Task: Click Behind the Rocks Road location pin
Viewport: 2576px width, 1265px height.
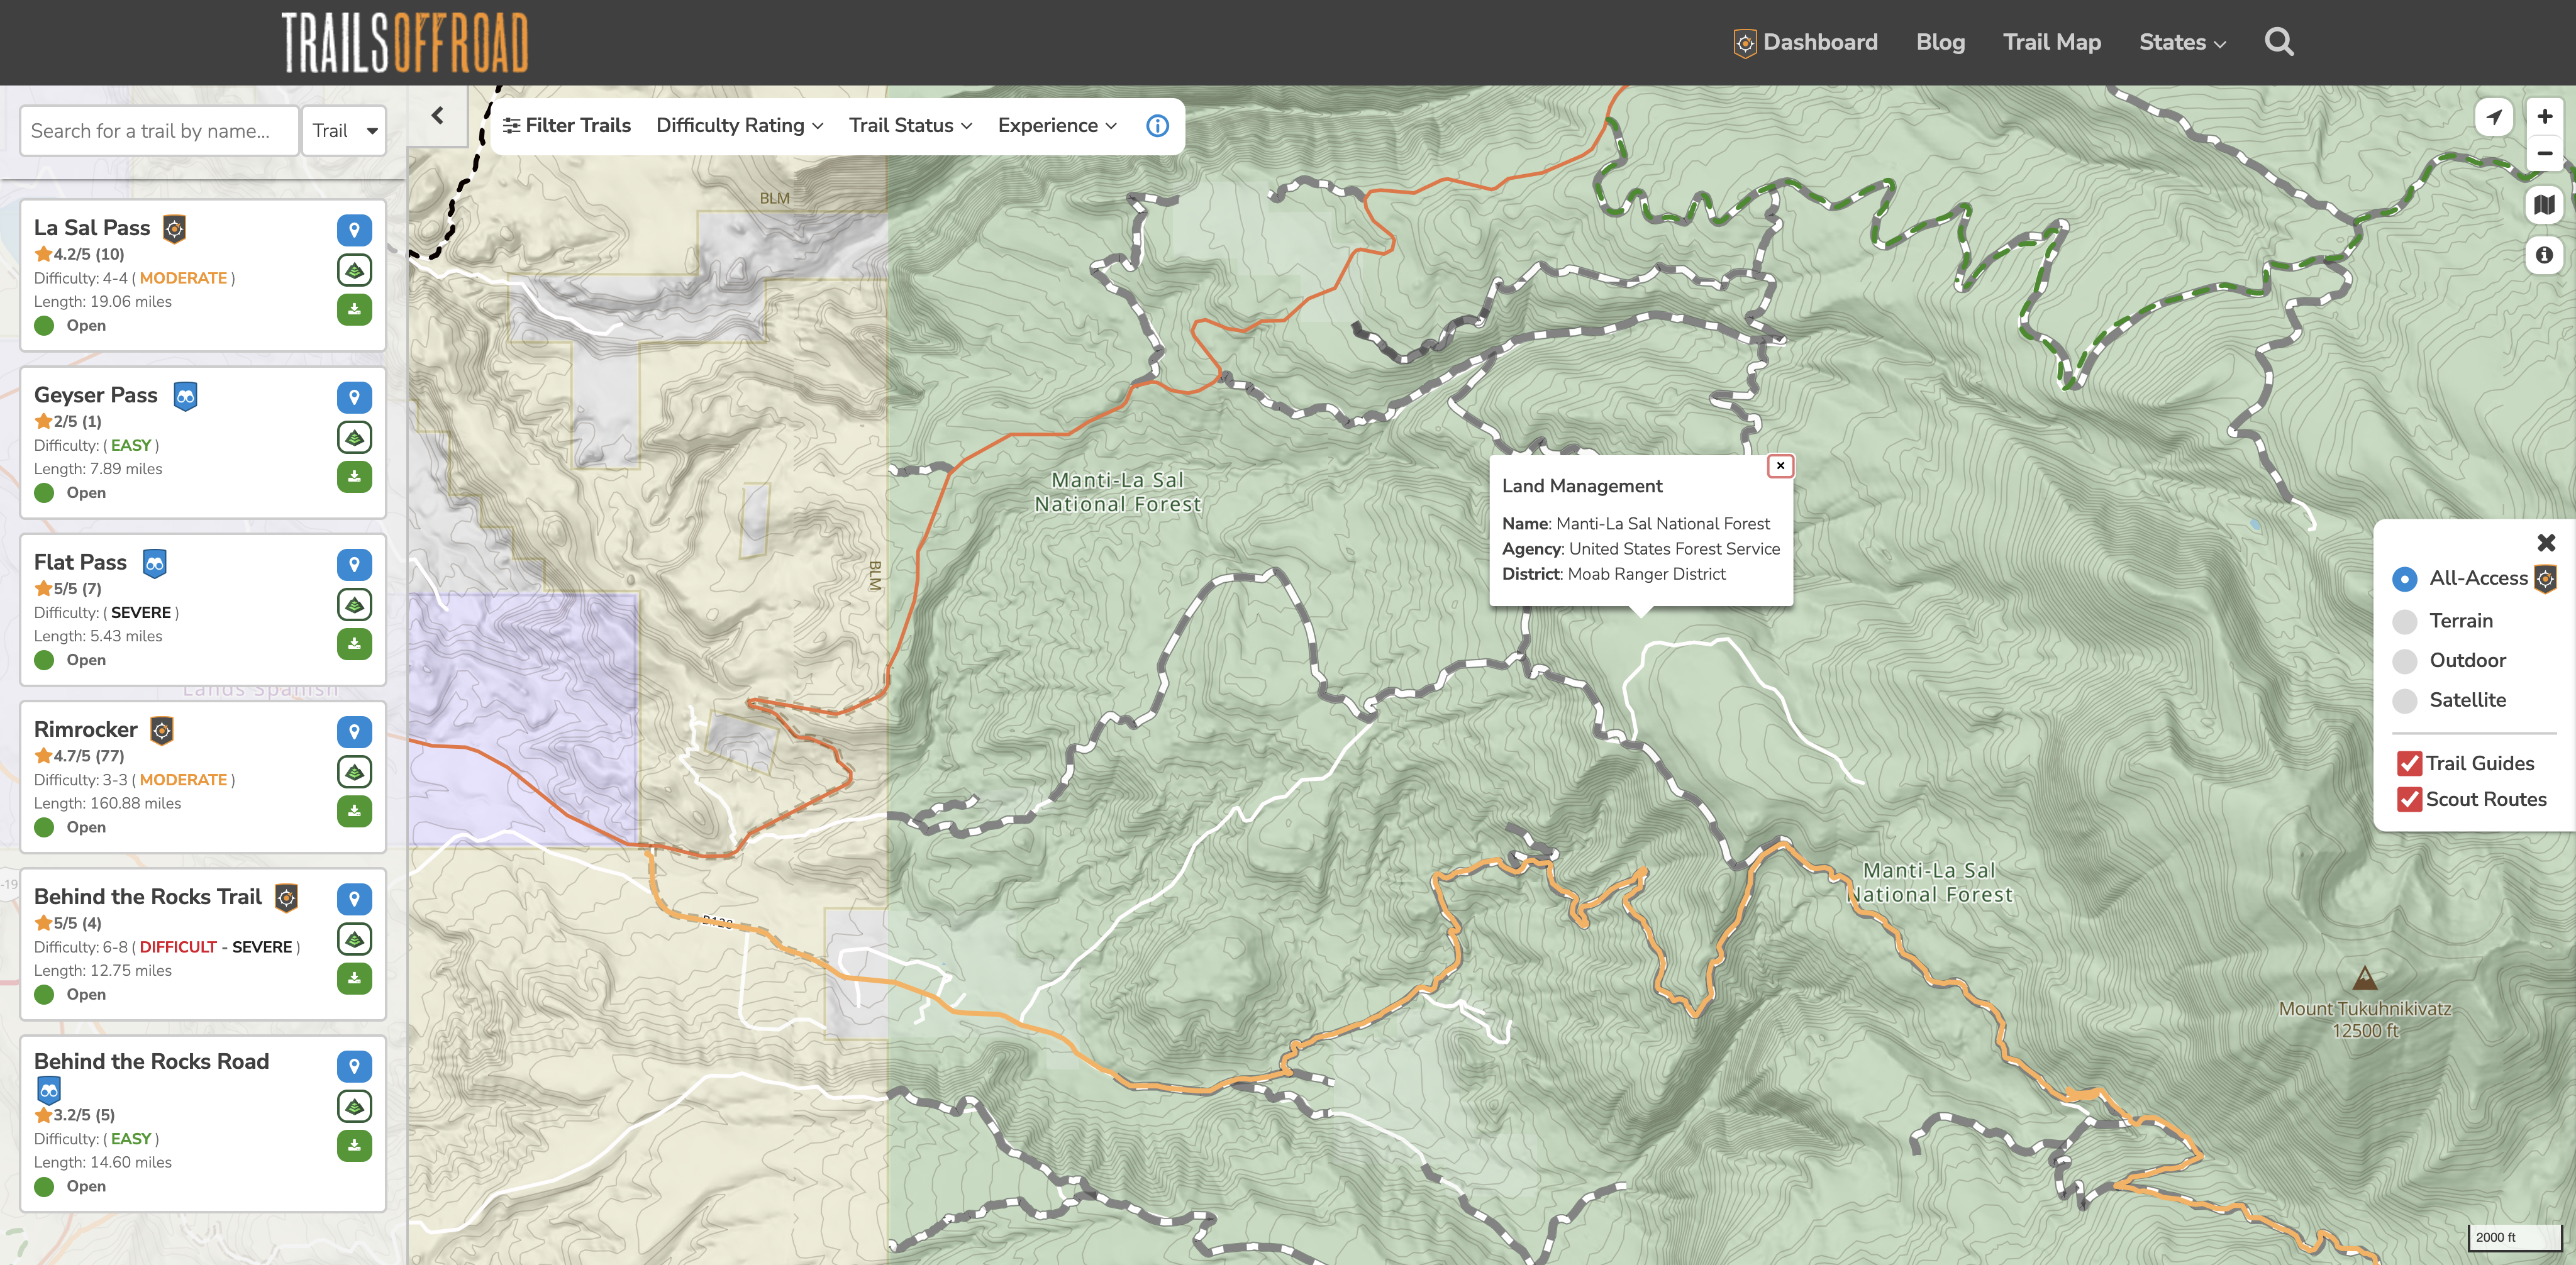Action: [354, 1066]
